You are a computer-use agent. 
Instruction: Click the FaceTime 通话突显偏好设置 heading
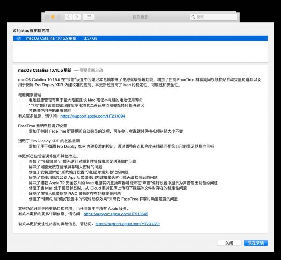point(43,126)
